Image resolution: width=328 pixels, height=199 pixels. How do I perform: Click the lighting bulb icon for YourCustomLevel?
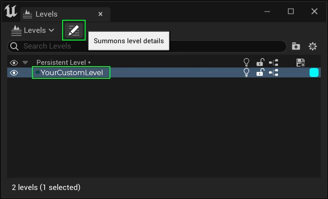[246, 72]
